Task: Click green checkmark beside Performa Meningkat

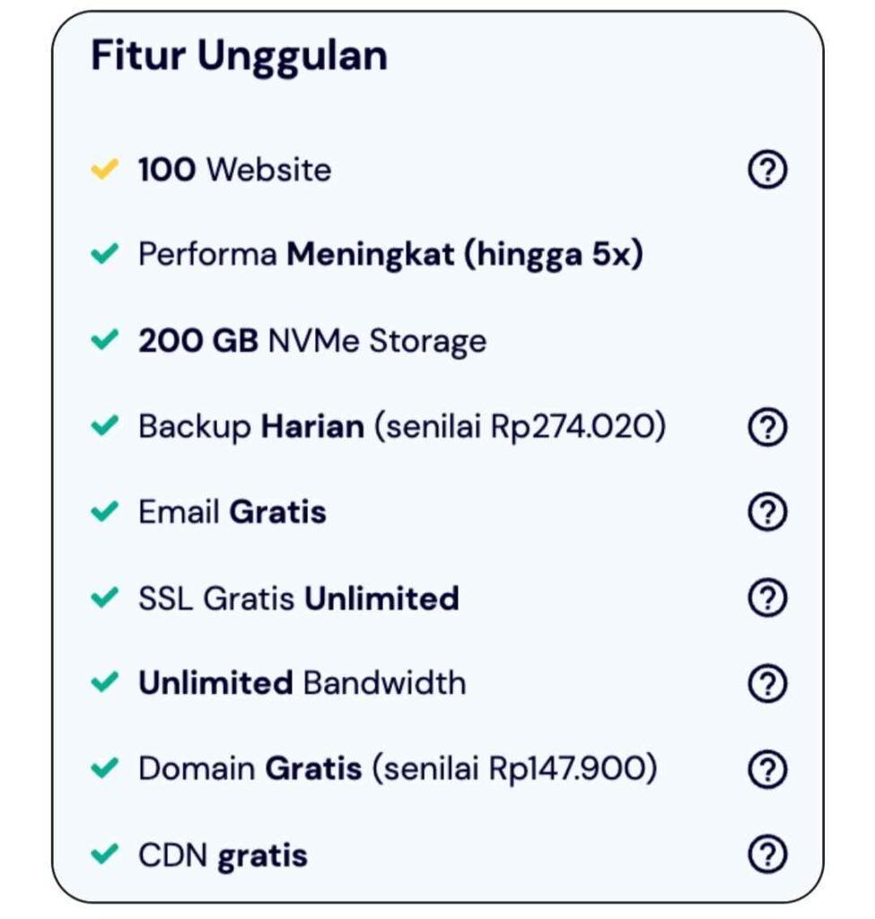Action: tap(105, 254)
